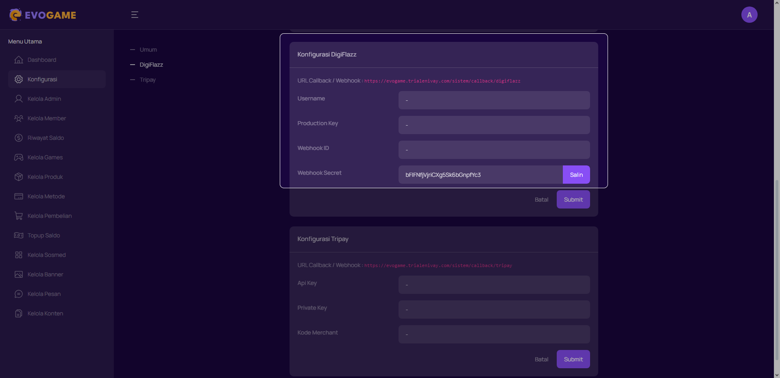Click the Tripay callback URL
The width and height of the screenshot is (780, 378).
(x=438, y=265)
